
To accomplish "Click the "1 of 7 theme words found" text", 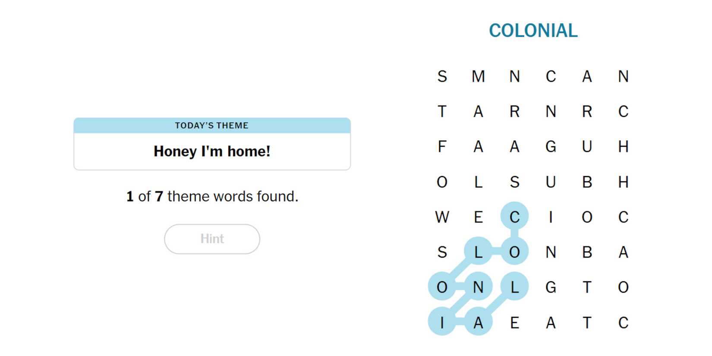I will click(212, 196).
